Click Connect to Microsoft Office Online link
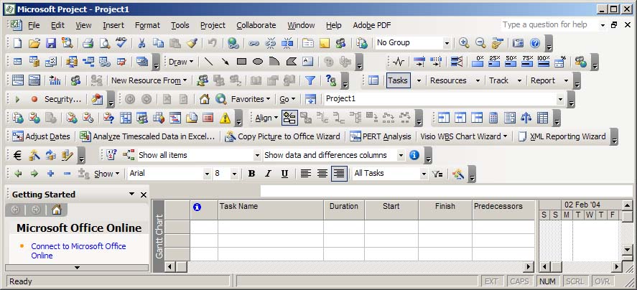 (78, 251)
